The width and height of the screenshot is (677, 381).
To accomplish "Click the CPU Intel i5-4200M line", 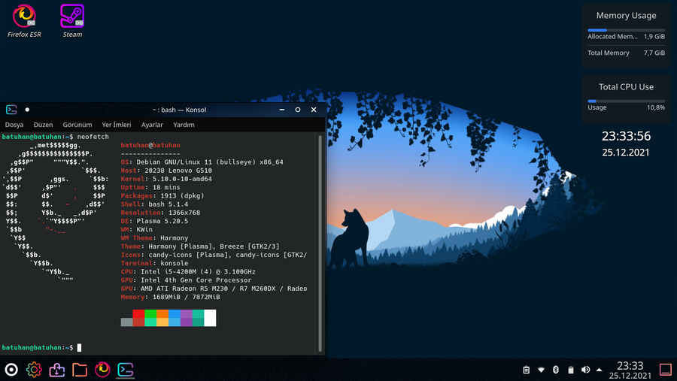I will pyautogui.click(x=188, y=272).
